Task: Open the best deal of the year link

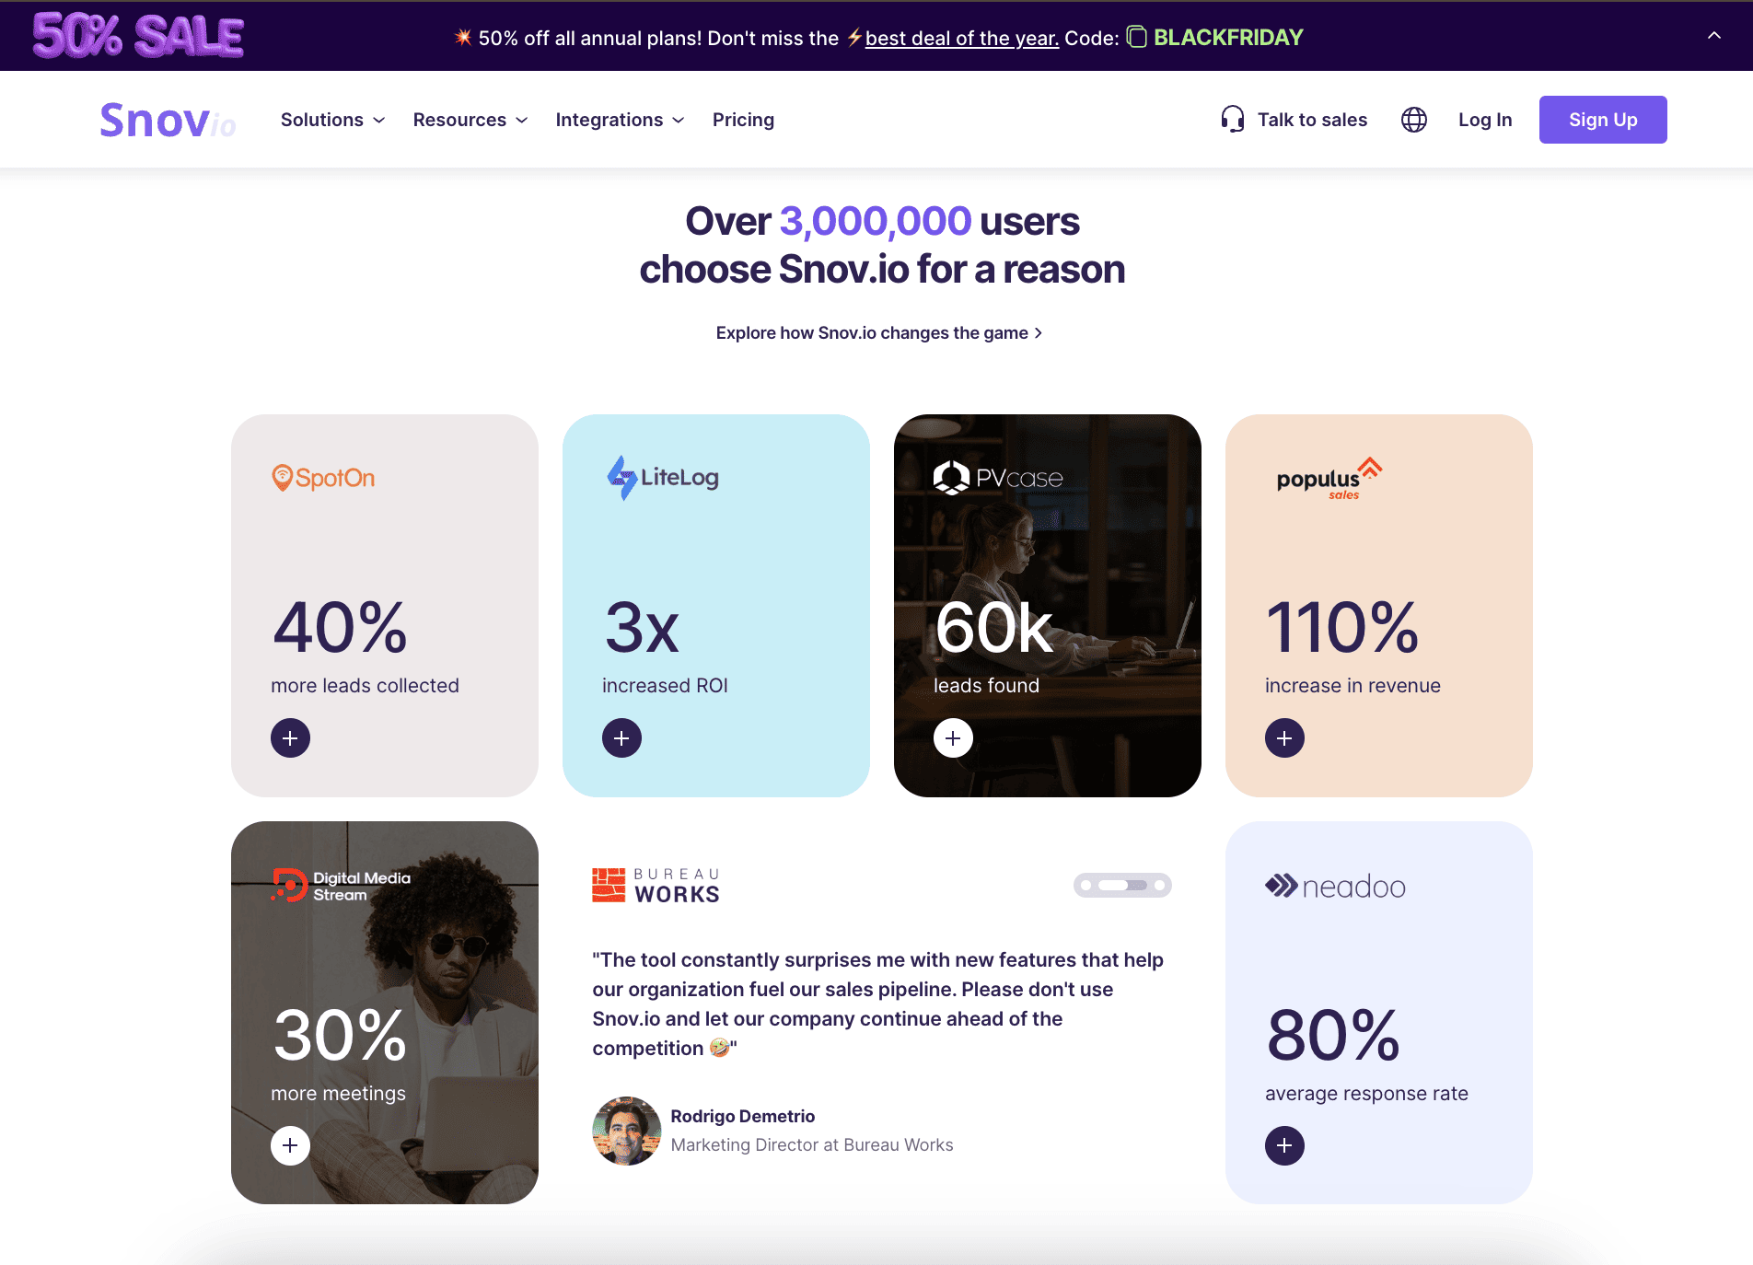Action: (x=962, y=39)
